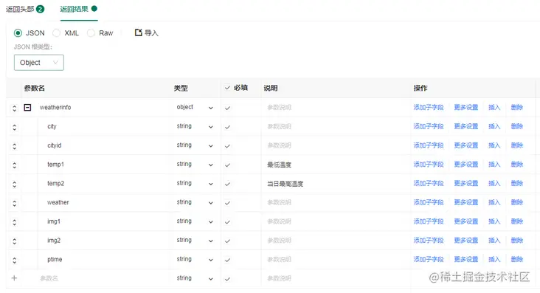The image size is (540, 293).
Task: Select the Raw radio button
Action: [91, 33]
